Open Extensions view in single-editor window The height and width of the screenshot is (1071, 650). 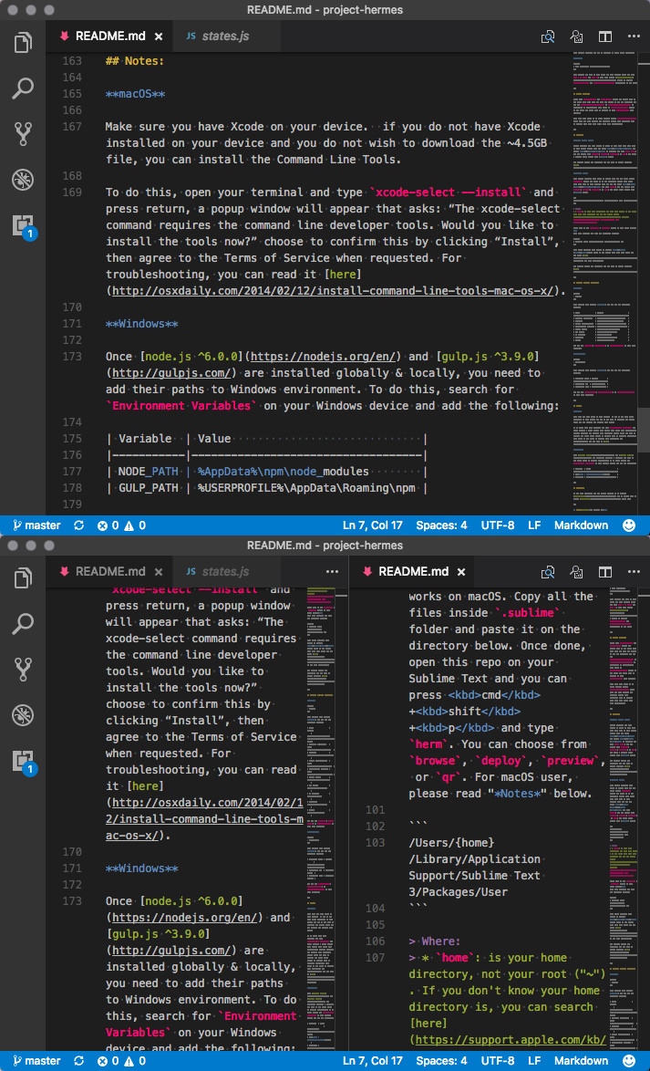click(24, 226)
